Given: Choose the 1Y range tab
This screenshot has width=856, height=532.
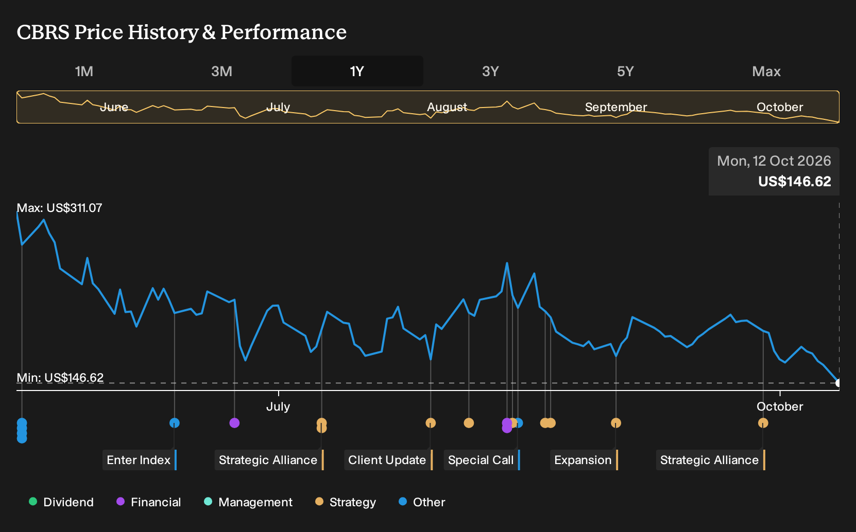Looking at the screenshot, I should (x=357, y=71).
